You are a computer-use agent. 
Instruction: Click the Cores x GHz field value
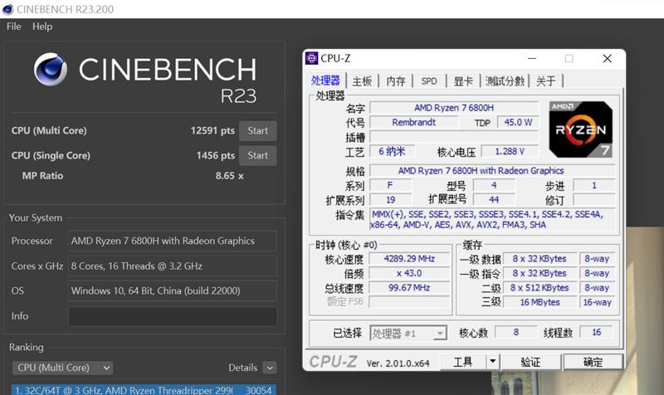pos(173,266)
